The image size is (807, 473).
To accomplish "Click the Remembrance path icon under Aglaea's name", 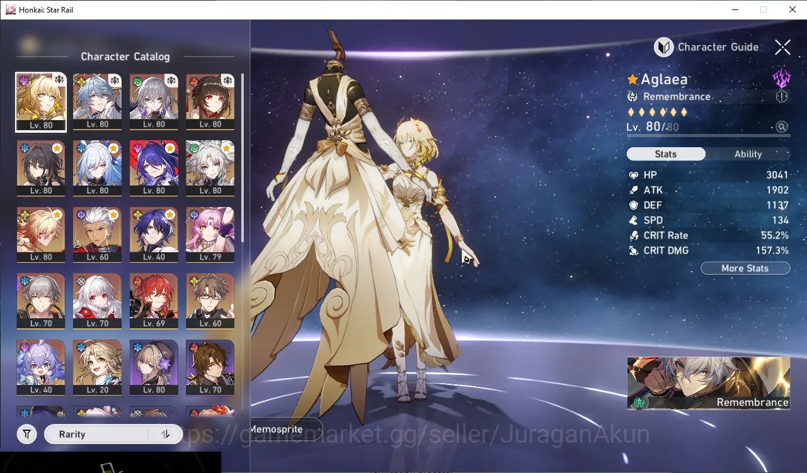I will click(632, 97).
